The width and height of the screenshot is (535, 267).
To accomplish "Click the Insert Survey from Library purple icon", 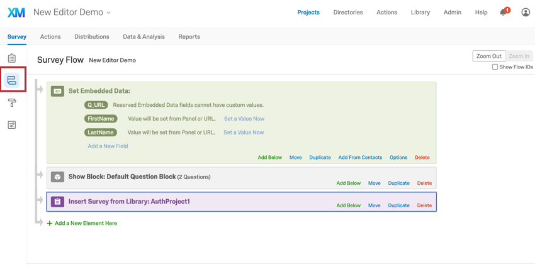I will tap(57, 202).
